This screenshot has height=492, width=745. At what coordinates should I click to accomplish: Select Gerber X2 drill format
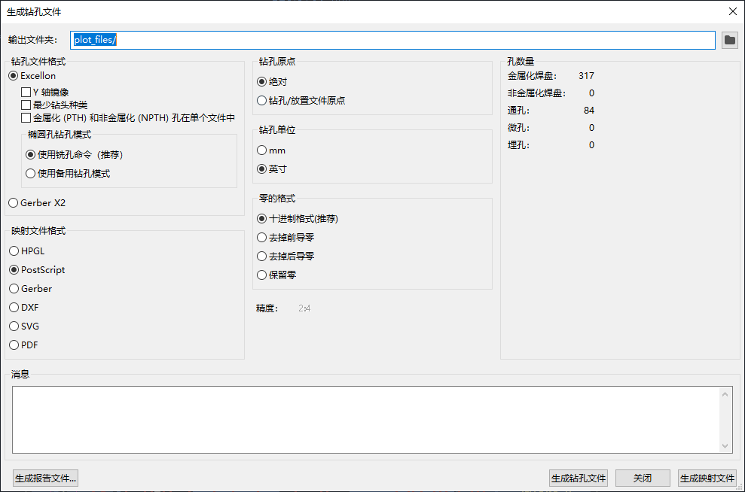[x=13, y=202]
